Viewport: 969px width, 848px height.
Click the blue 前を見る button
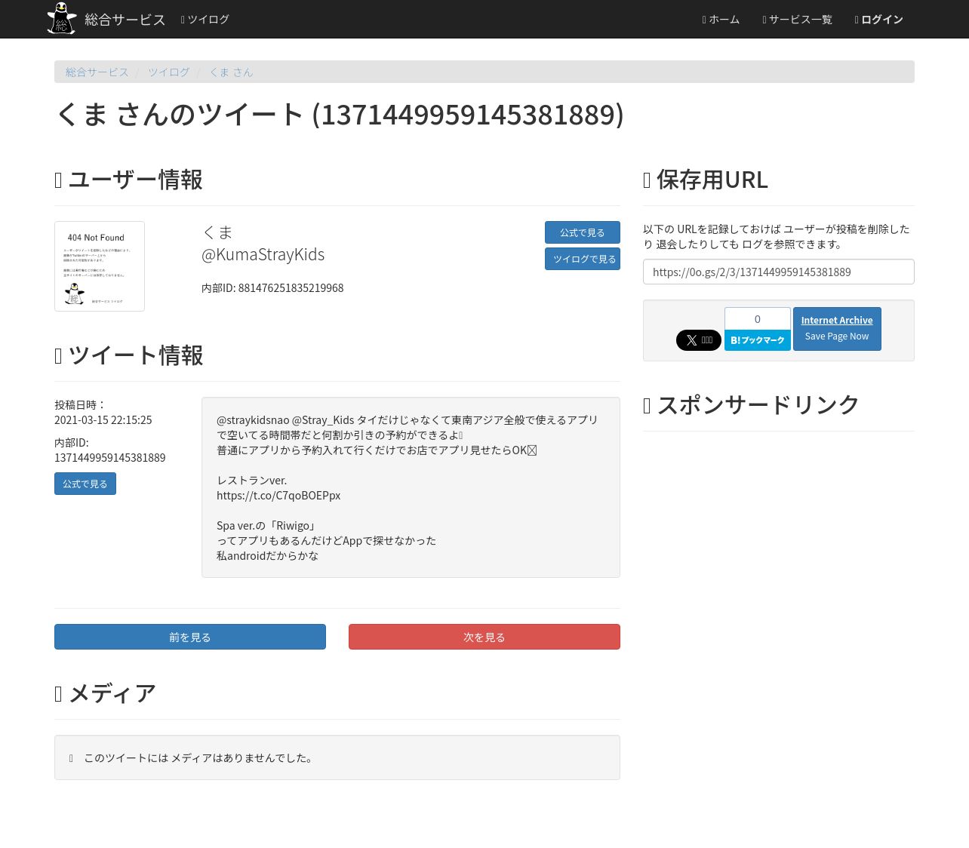pyautogui.click(x=190, y=637)
